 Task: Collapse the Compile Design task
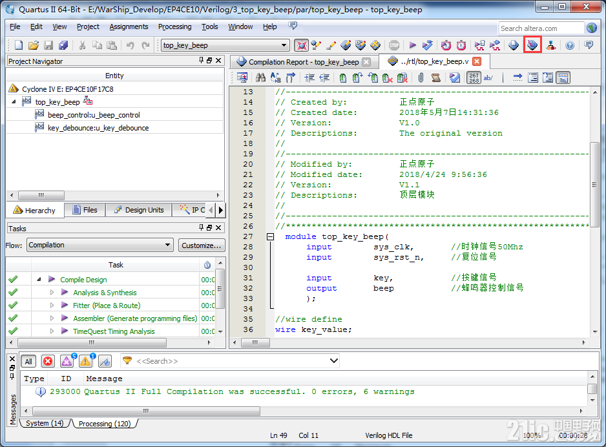click(39, 279)
